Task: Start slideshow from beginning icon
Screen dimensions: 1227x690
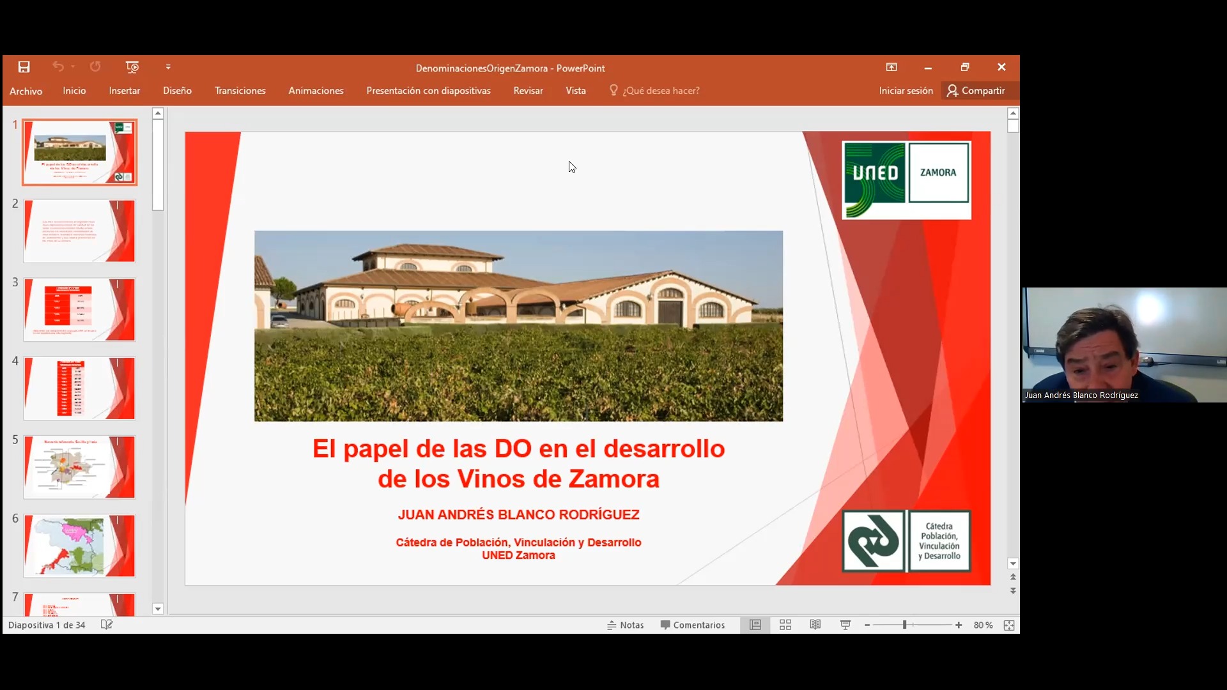Action: click(x=132, y=67)
